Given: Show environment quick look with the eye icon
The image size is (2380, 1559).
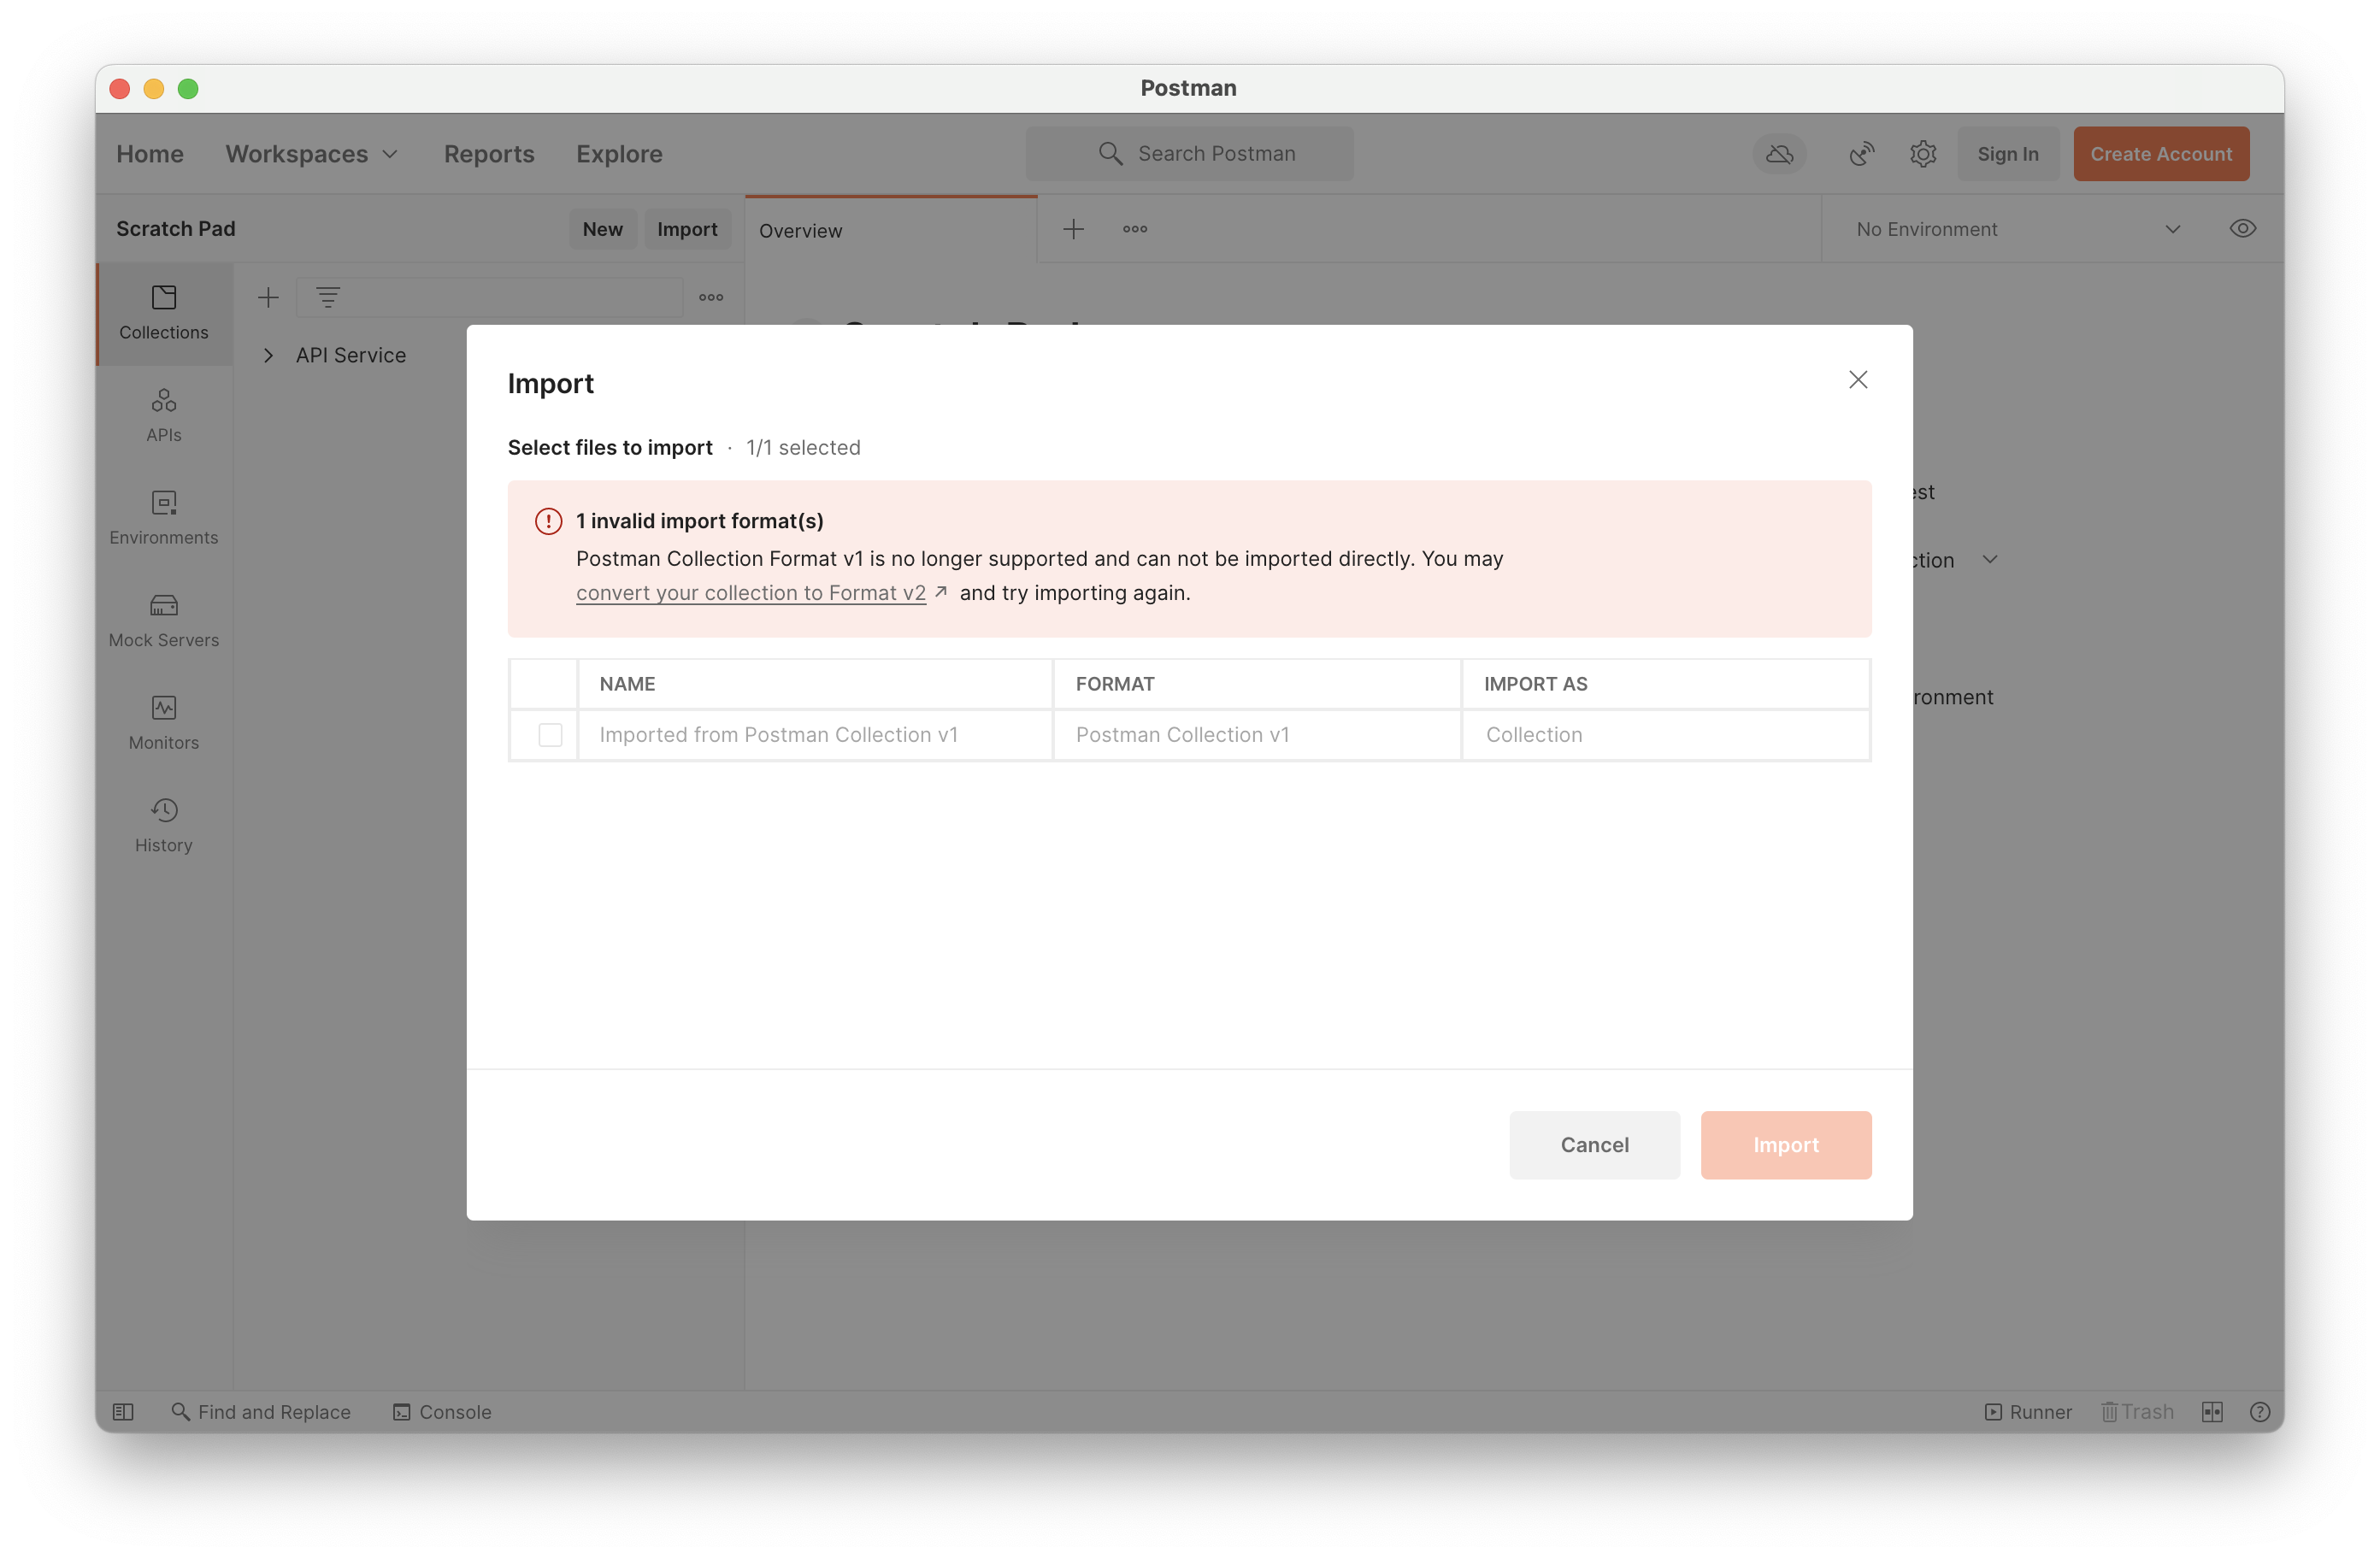Looking at the screenshot, I should (x=2243, y=228).
